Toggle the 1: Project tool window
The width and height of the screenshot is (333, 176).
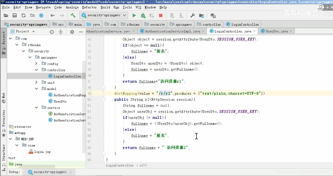tap(3, 43)
